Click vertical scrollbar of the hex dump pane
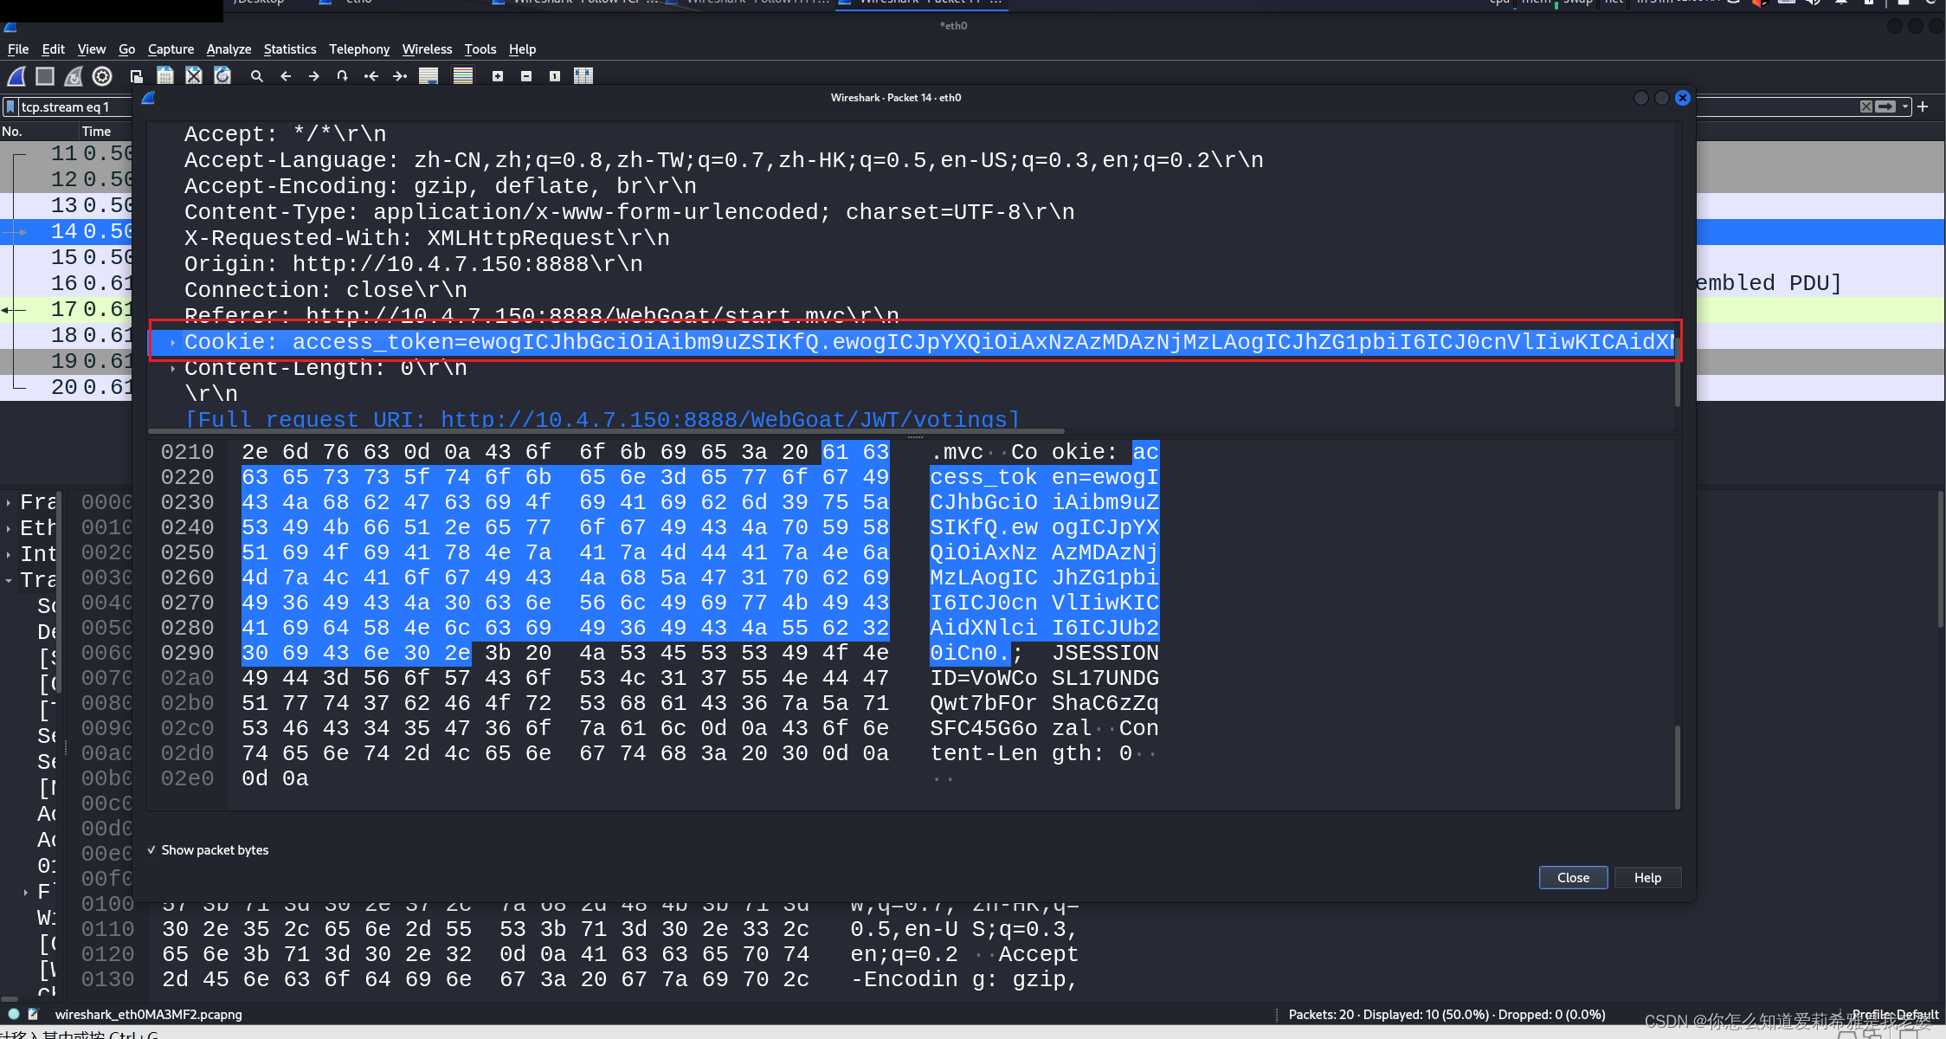The width and height of the screenshot is (1946, 1039). (1677, 765)
